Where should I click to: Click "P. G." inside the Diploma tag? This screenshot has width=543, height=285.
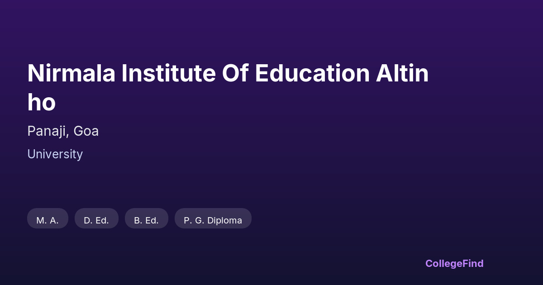(x=194, y=220)
